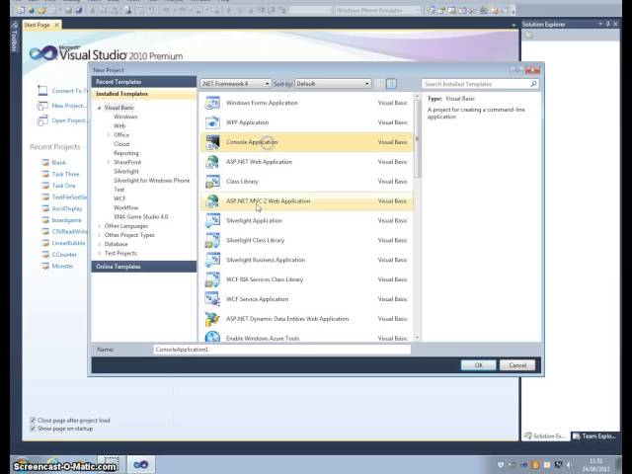632x474 pixels.
Task: Click the Connect To Team Foundation icon
Action: tap(42, 91)
